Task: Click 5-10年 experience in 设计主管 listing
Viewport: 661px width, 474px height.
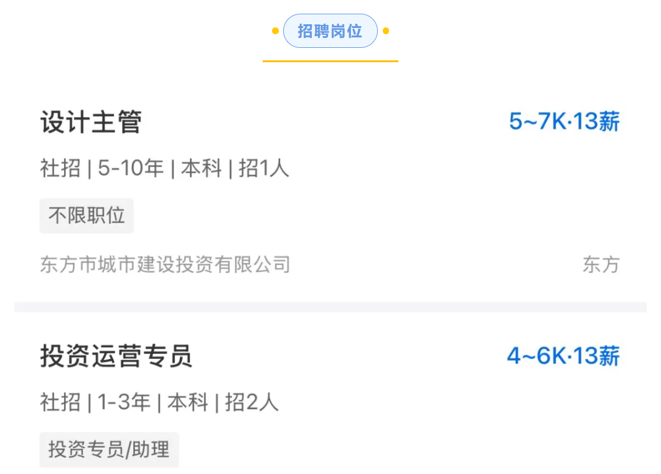Action: pyautogui.click(x=131, y=168)
